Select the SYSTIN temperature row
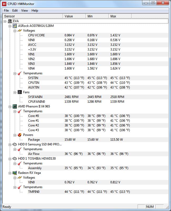Screen dimensions: 171x211 [x=98, y=78]
